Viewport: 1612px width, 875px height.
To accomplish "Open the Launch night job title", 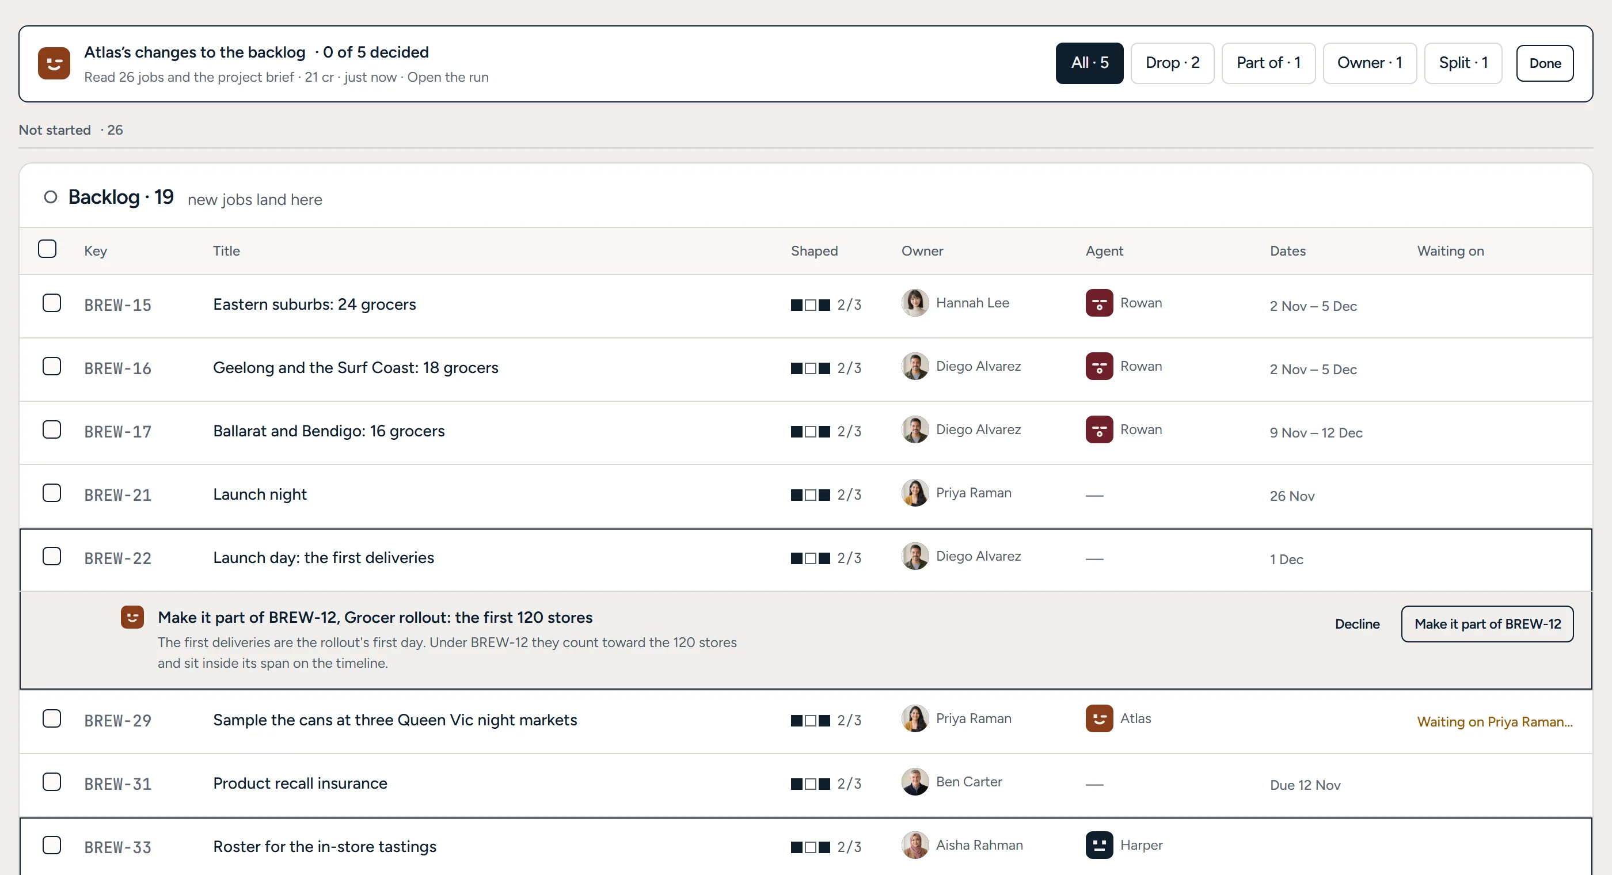I will 260,494.
